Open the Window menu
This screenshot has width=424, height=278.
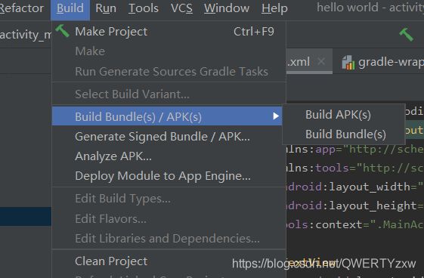click(227, 8)
